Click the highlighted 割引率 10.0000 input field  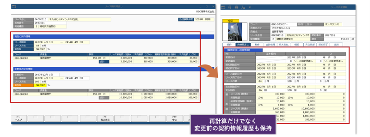41,85
